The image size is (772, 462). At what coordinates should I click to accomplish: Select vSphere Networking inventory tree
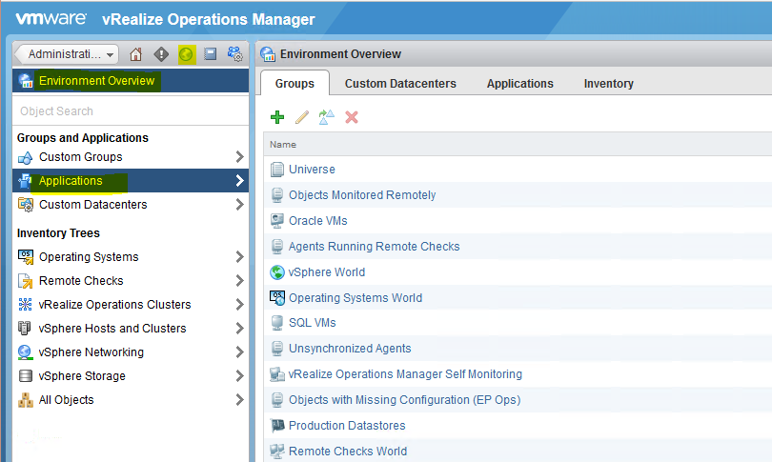coord(91,352)
